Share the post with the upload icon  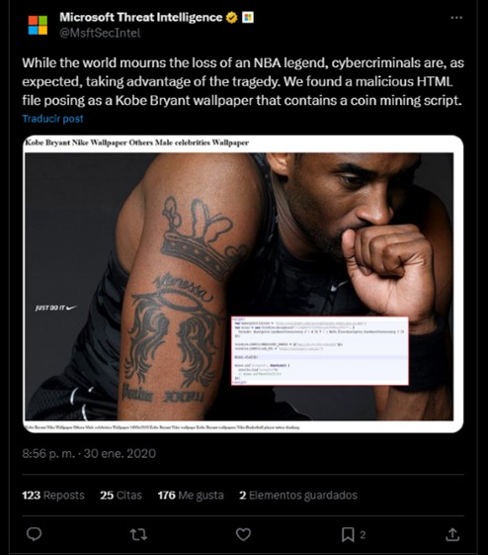tap(452, 534)
